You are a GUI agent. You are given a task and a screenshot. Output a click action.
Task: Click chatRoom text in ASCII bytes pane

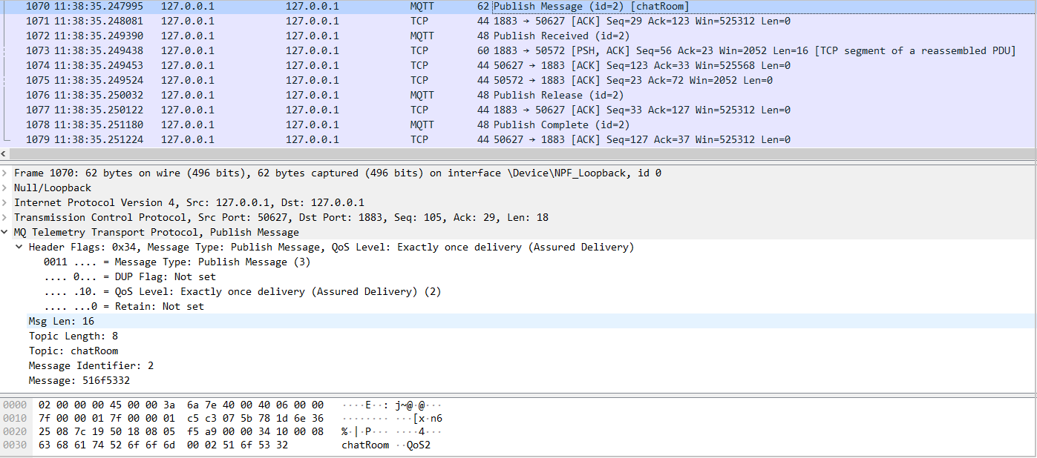pyautogui.click(x=364, y=445)
